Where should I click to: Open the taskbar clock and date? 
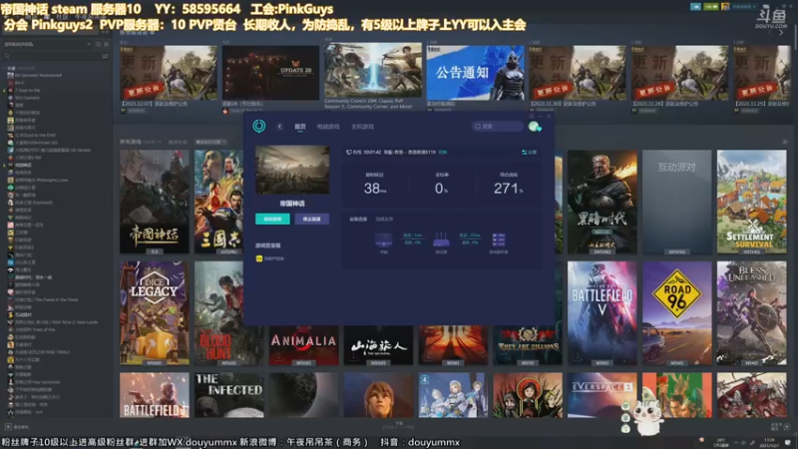click(769, 442)
